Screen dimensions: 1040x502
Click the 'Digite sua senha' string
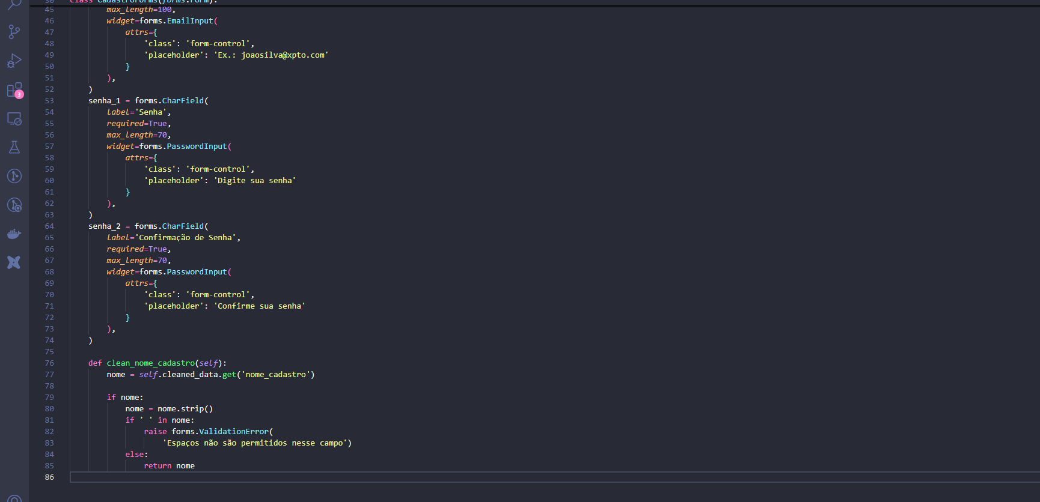(255, 181)
